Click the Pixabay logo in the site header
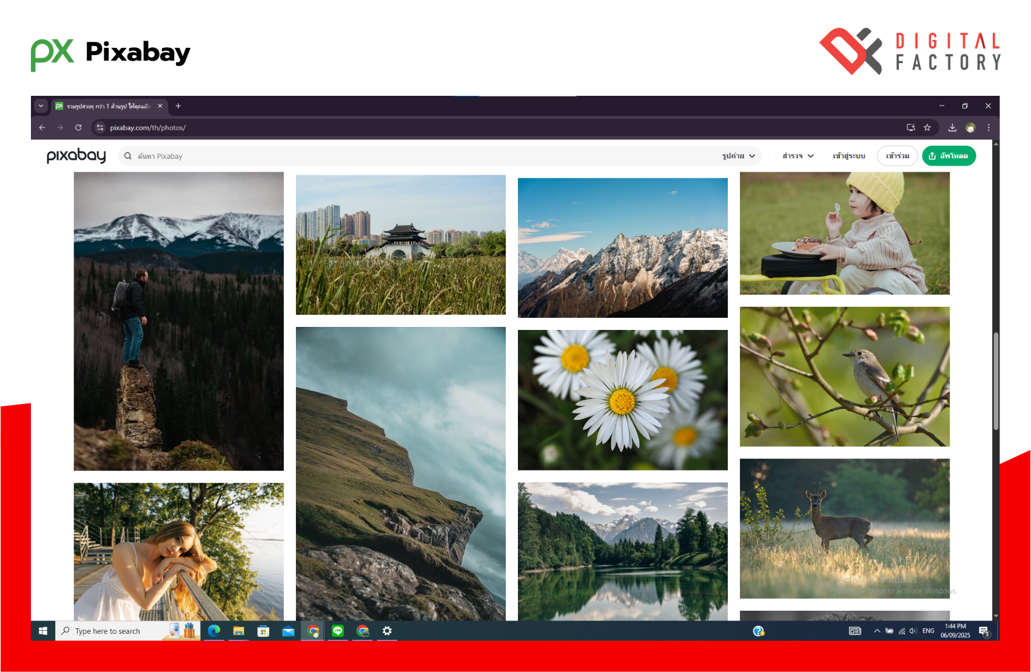 coord(76,156)
